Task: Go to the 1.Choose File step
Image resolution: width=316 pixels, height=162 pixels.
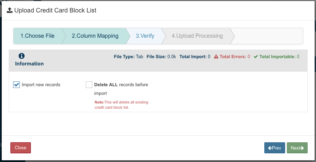Action: (x=37, y=36)
